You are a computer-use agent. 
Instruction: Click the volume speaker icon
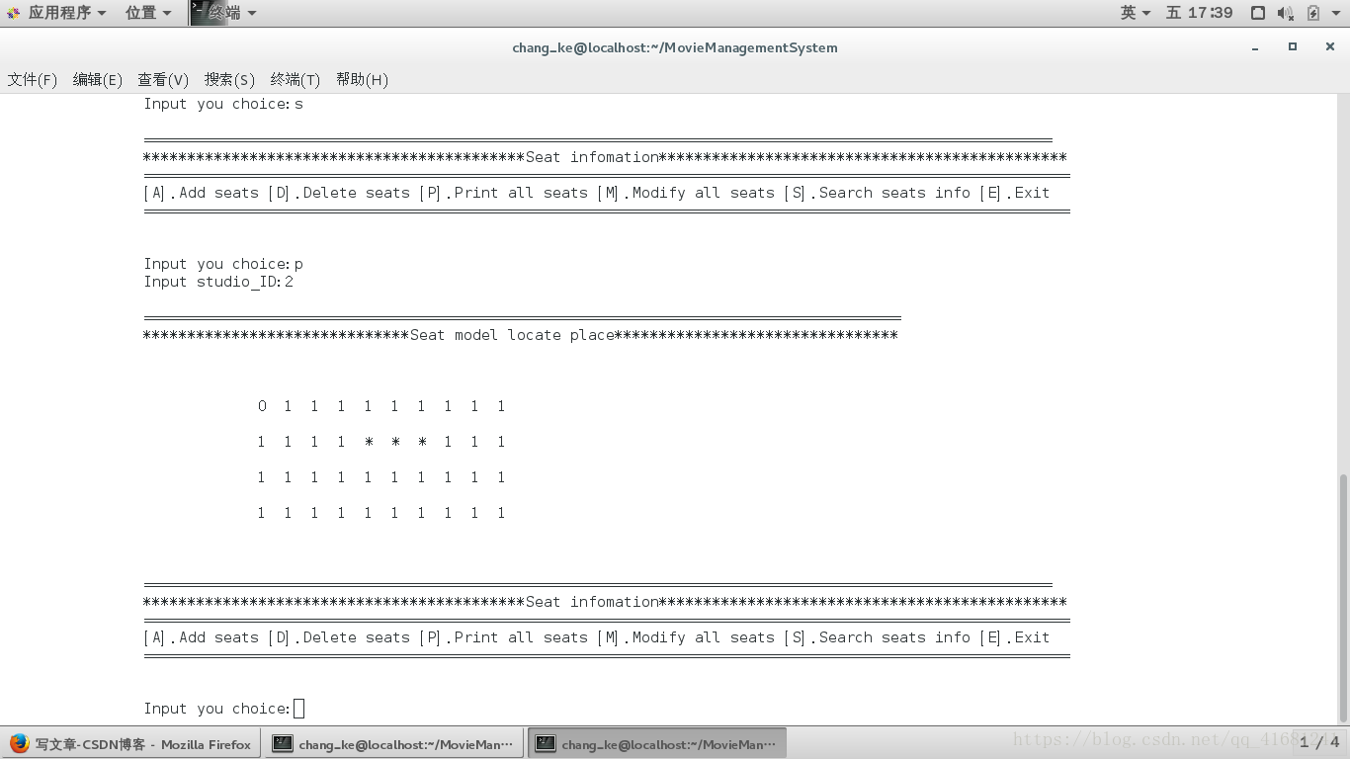pos(1285,13)
